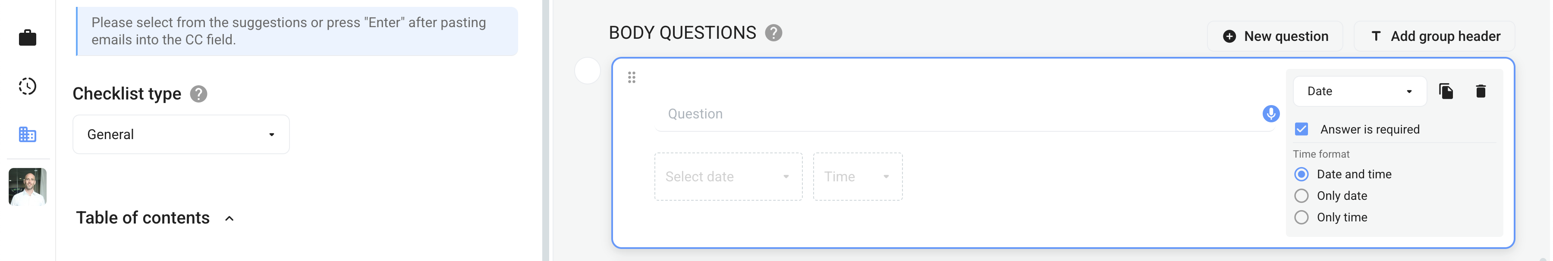Select the Only time radio option
The width and height of the screenshot is (1553, 261).
[1302, 217]
